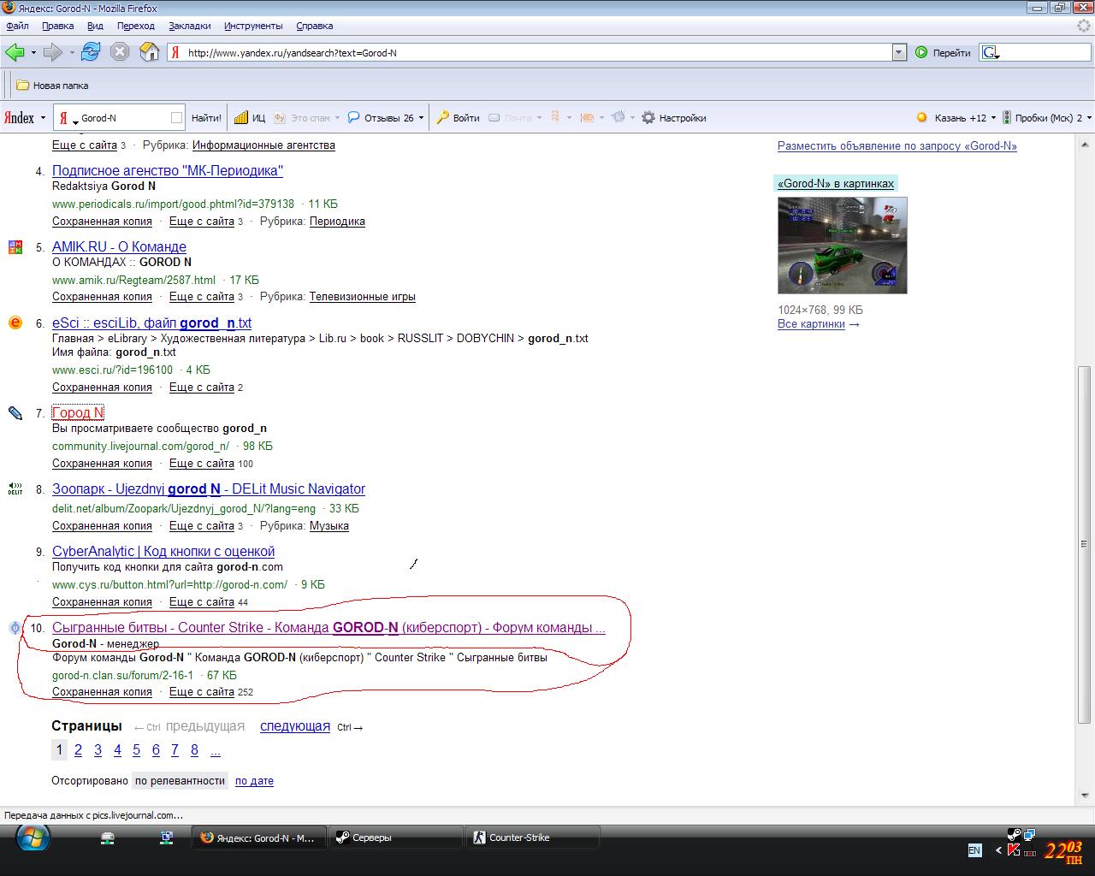Sort results по дате
The width and height of the screenshot is (1095, 876).
pos(254,781)
